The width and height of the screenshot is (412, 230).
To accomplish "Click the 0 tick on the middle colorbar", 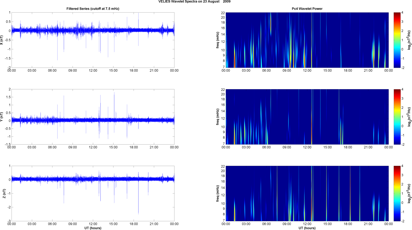I will (402, 126).
